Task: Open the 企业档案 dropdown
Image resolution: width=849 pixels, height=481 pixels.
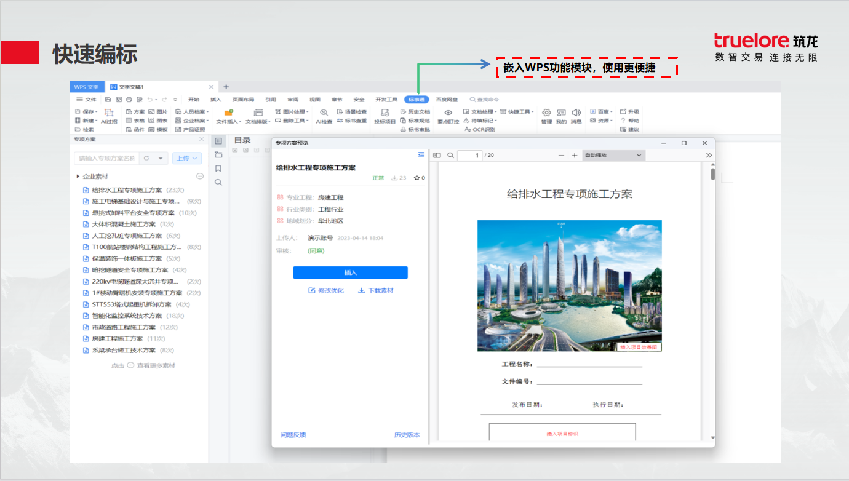Action: 192,121
